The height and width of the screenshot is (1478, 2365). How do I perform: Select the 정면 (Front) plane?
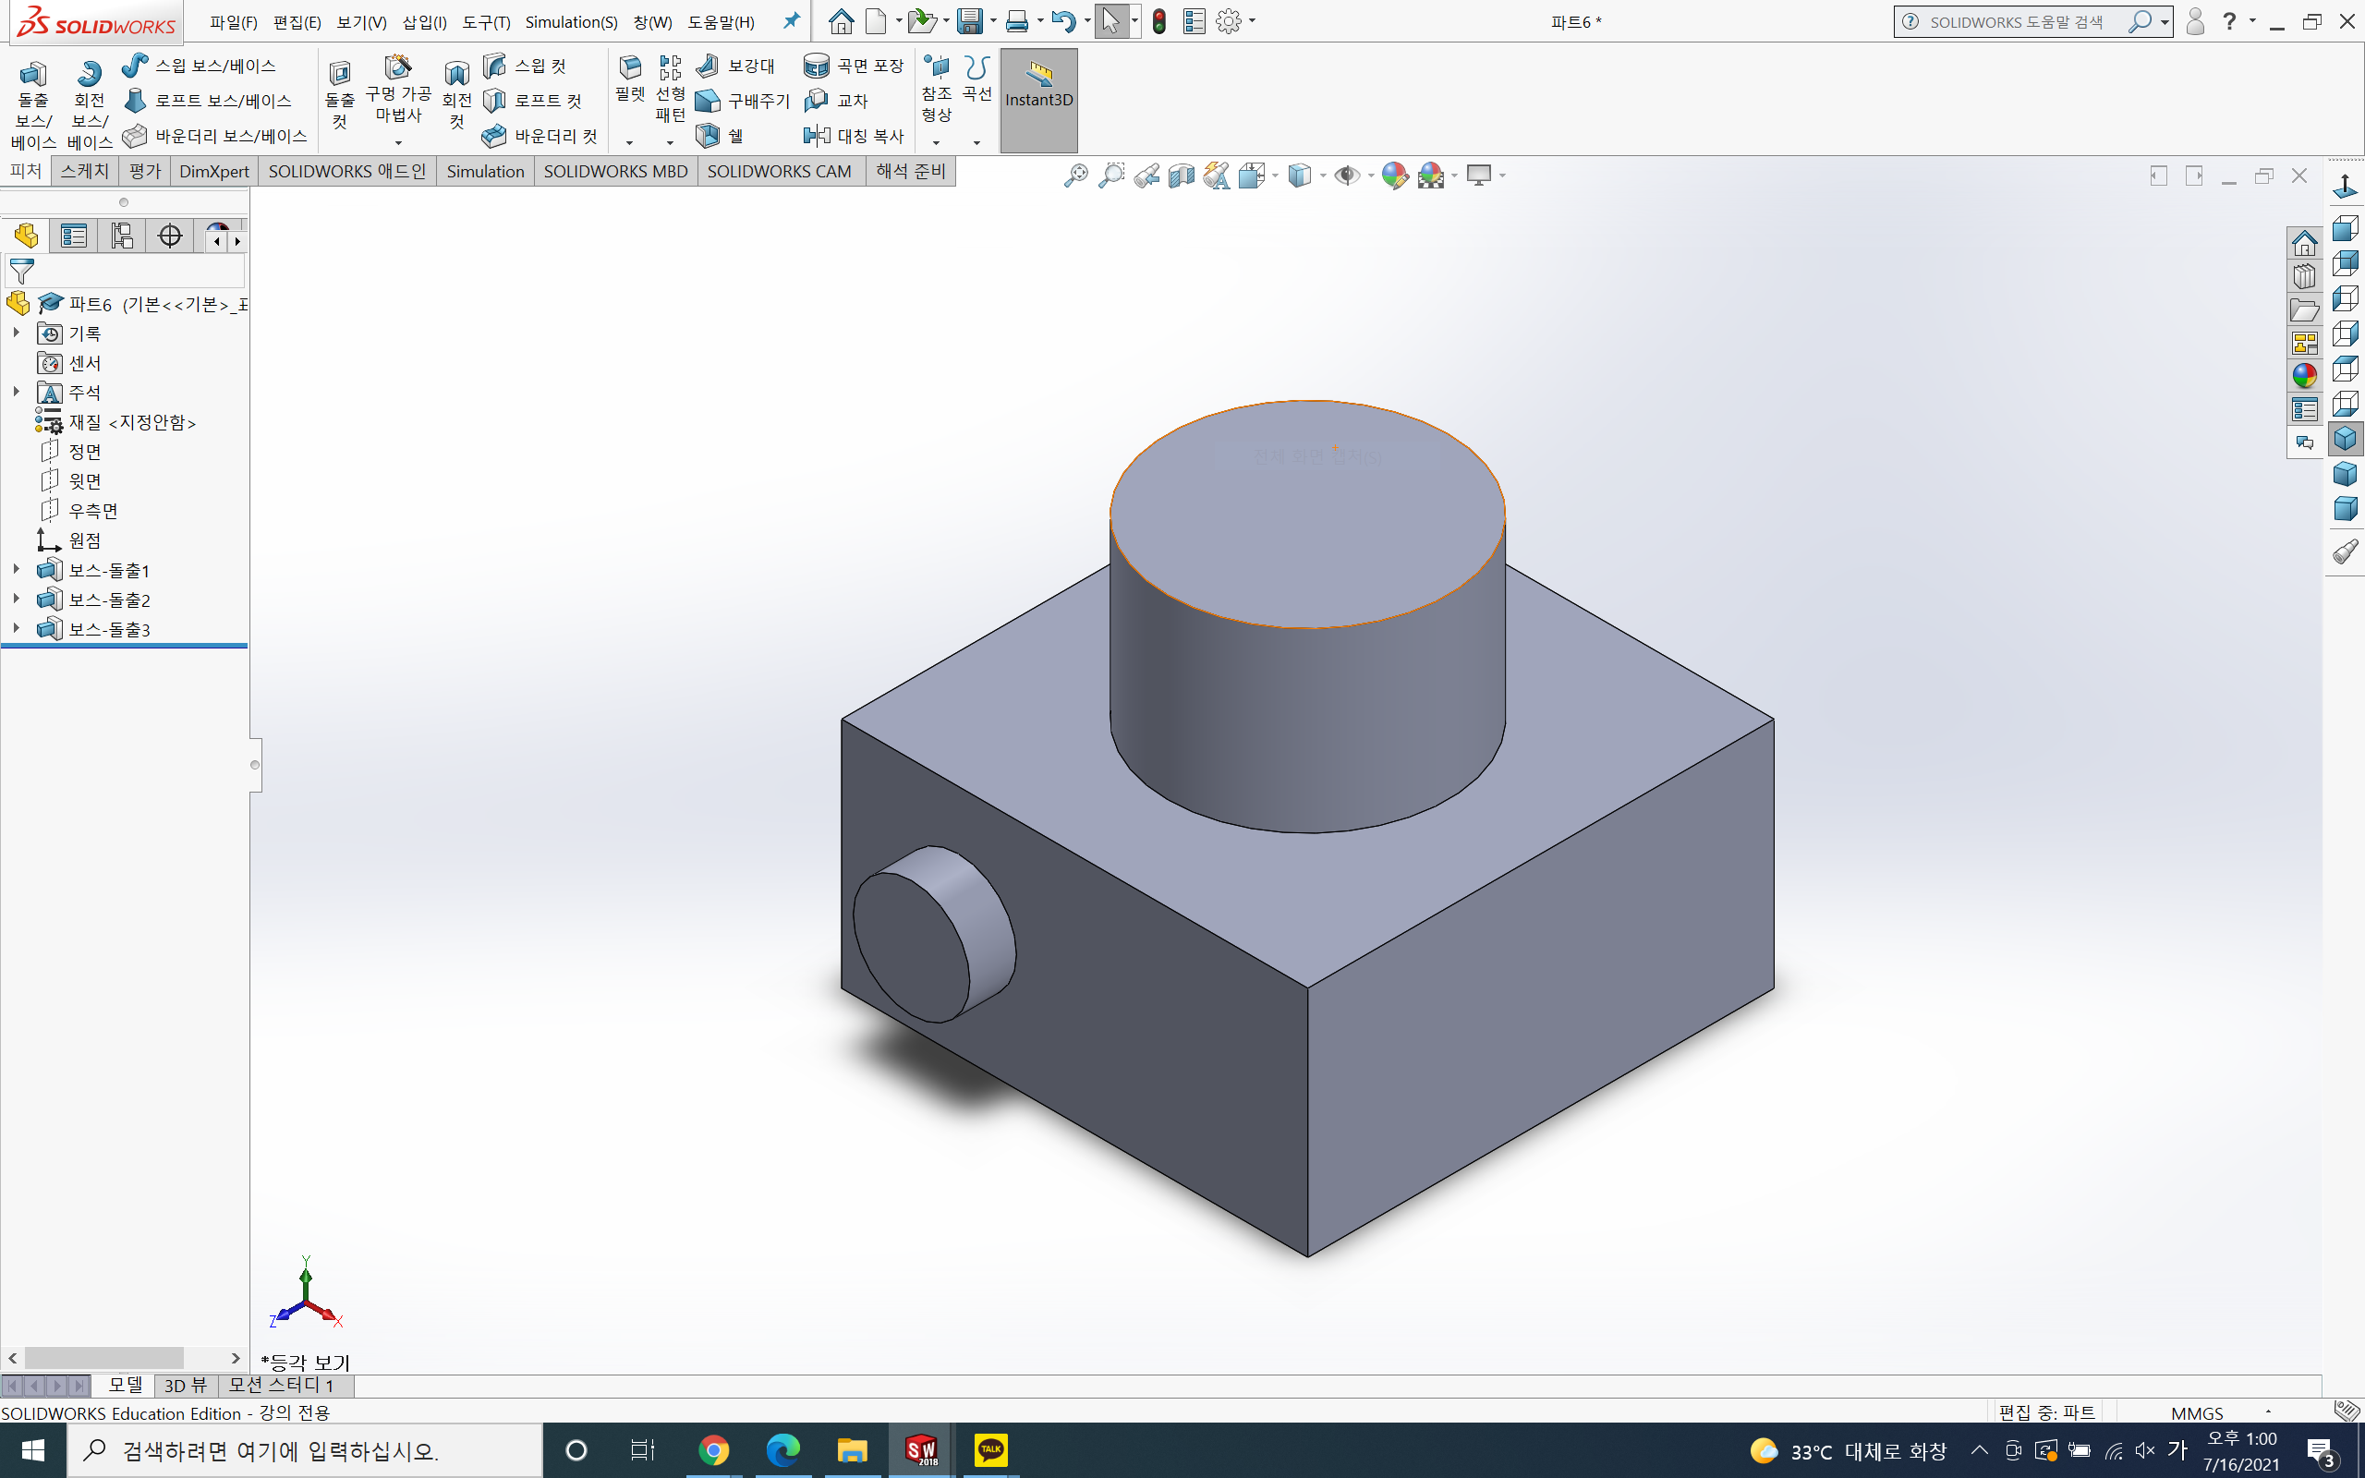click(84, 452)
